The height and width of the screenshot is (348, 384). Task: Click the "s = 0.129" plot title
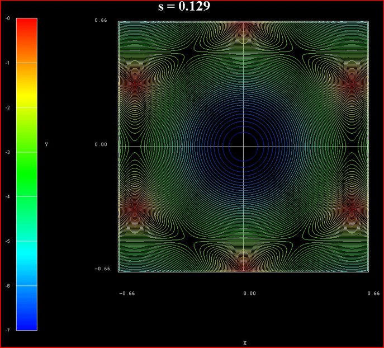[184, 7]
